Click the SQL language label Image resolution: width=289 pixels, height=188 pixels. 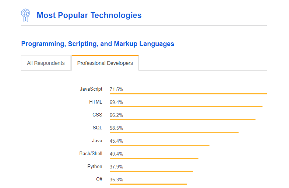tap(98, 128)
